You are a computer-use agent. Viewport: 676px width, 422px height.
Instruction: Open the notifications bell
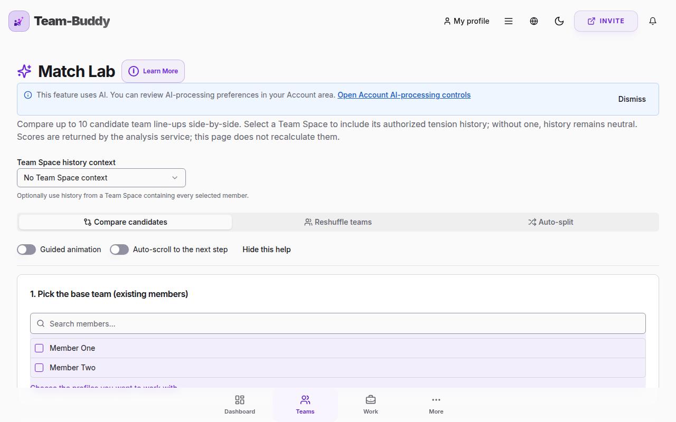653,21
